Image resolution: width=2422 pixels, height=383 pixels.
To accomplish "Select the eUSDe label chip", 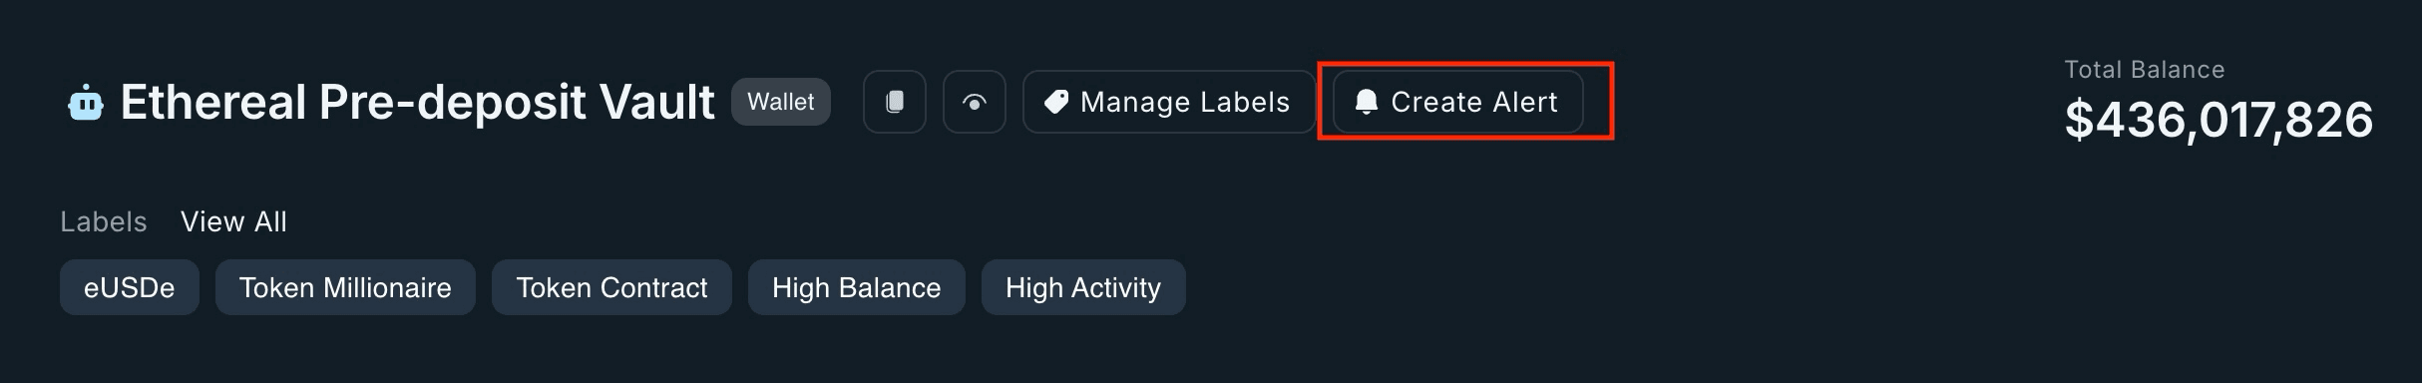I will 130,287.
